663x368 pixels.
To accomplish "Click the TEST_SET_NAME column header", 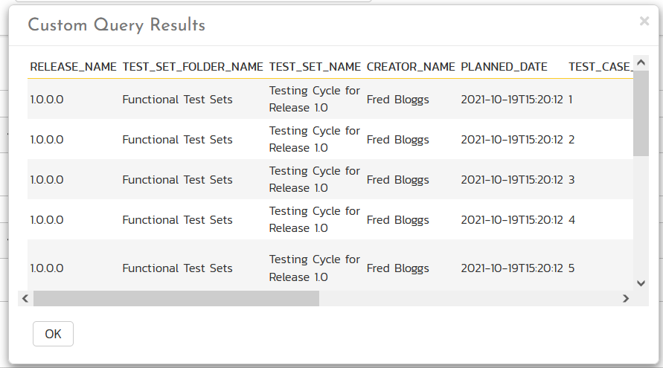I will (315, 67).
